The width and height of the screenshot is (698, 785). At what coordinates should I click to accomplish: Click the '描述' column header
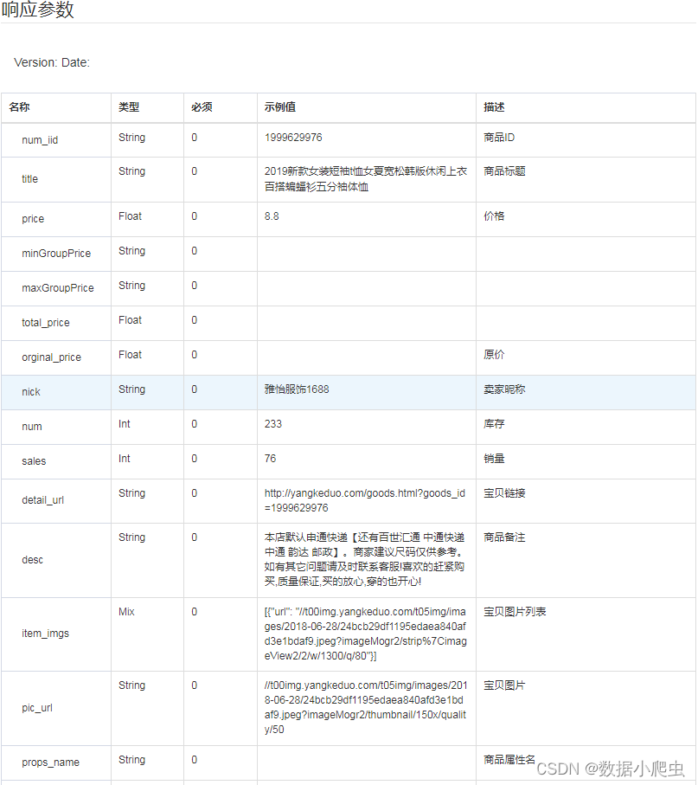495,107
